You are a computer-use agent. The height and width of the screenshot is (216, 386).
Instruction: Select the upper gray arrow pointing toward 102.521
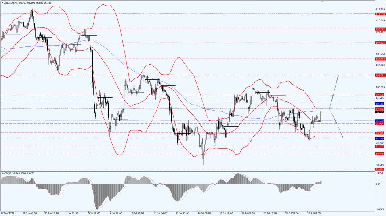336,85
